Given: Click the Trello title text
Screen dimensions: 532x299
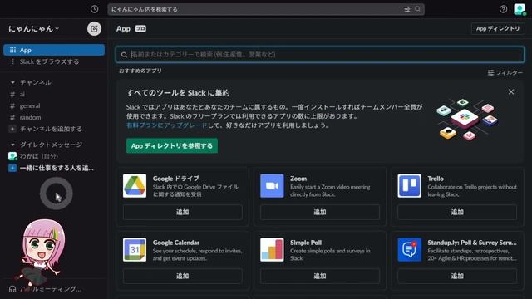Looking at the screenshot, I should pos(436,179).
